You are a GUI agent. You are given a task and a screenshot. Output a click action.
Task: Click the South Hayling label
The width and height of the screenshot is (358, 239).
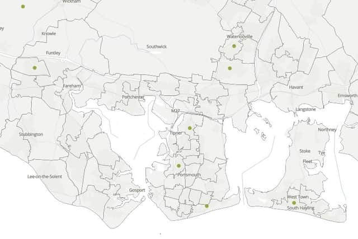(x=300, y=208)
